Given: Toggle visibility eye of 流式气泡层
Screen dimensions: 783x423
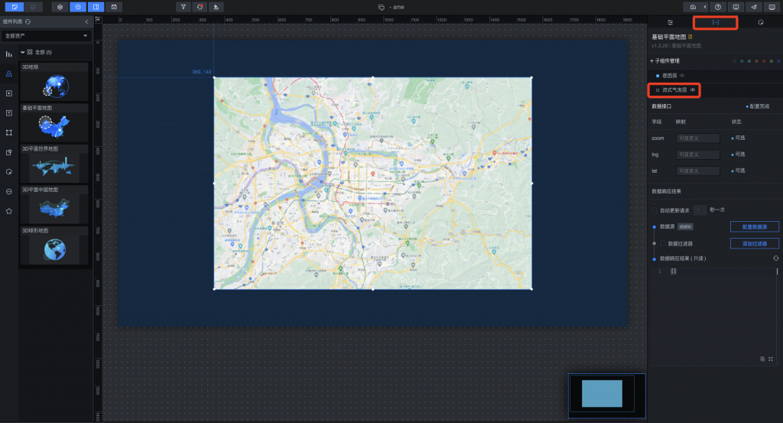Looking at the screenshot, I should pos(693,90).
